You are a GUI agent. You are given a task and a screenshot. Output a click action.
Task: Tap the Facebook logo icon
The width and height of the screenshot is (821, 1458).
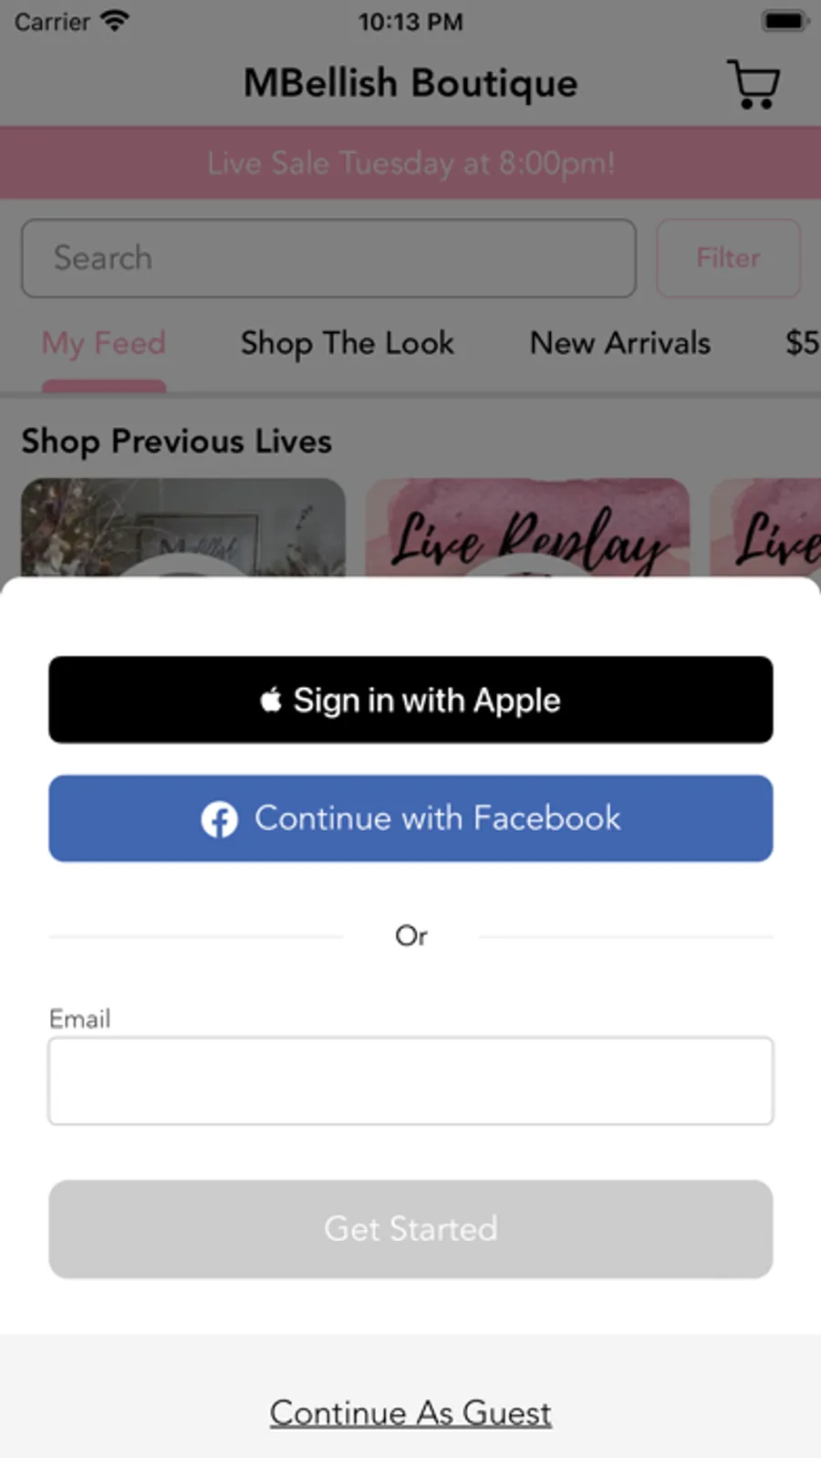tap(219, 819)
